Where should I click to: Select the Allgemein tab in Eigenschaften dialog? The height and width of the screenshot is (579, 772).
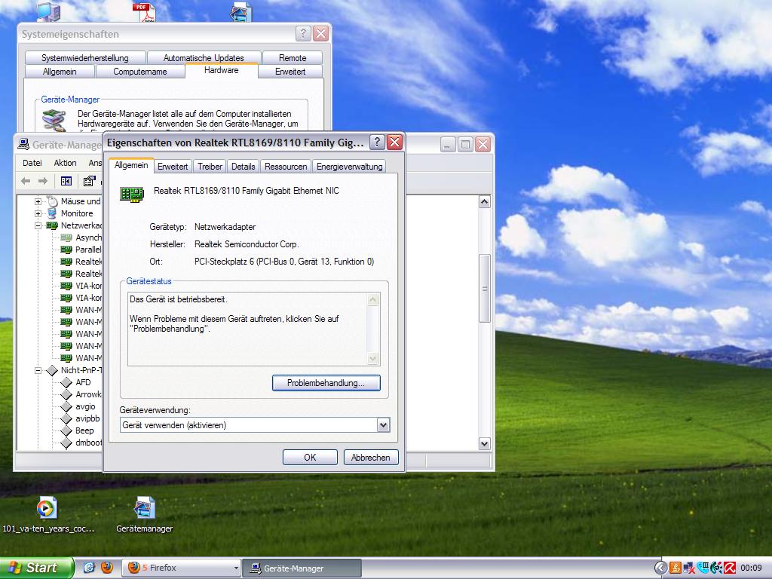pos(131,165)
